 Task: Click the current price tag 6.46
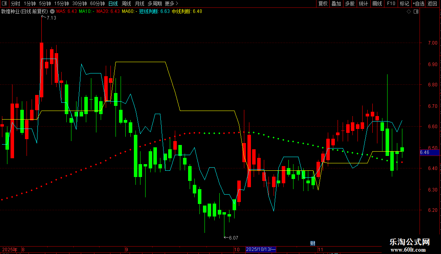tap(429, 152)
